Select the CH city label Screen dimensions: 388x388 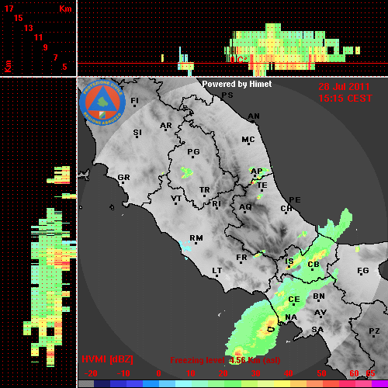coord(286,208)
